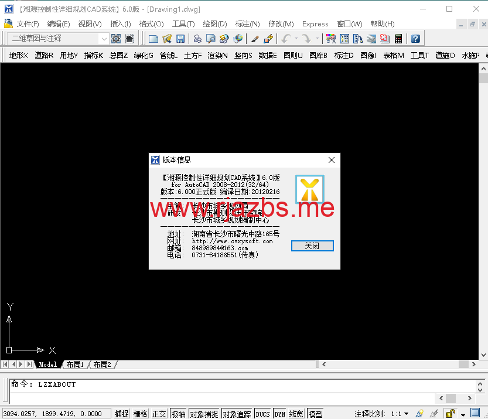The width and height of the screenshot is (488, 419).
Task: Click the Block Editor lightning icon
Action: [268, 39]
